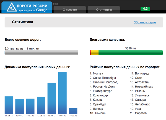Click the road works triangle logo icon

click(x=12, y=7)
